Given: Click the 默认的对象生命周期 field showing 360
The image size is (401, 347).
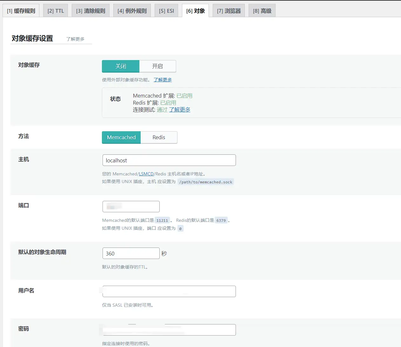Looking at the screenshot, I should tap(131, 253).
